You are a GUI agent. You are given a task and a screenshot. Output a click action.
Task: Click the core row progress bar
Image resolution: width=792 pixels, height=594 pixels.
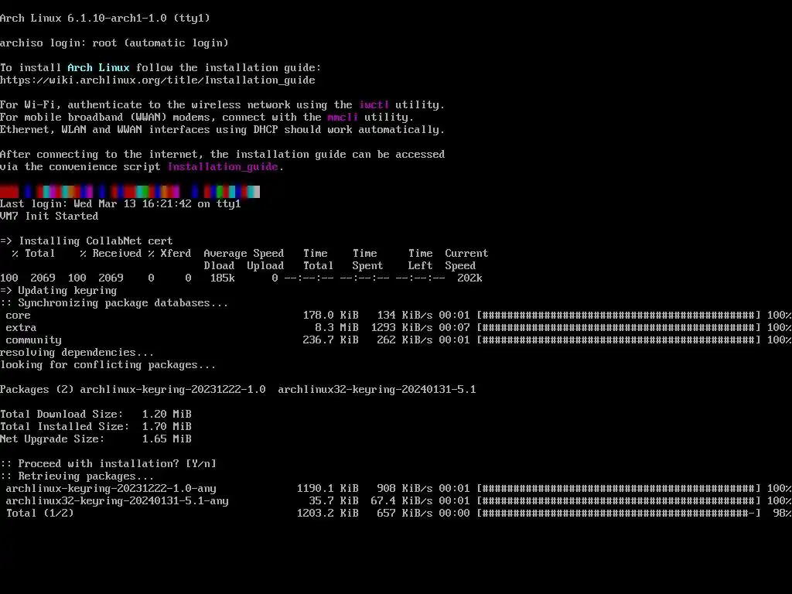[x=619, y=316]
